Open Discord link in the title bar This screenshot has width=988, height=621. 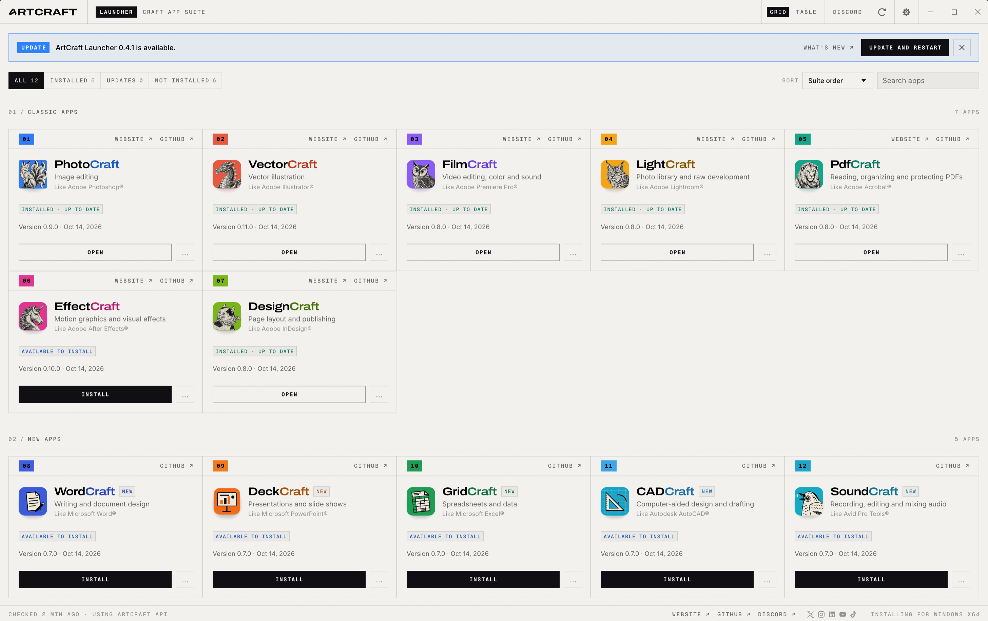point(847,12)
